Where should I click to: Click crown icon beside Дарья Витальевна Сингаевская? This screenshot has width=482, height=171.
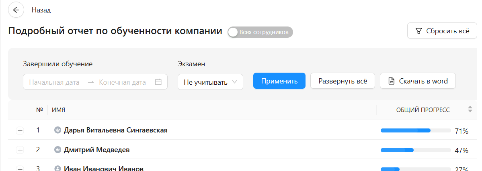(x=57, y=130)
